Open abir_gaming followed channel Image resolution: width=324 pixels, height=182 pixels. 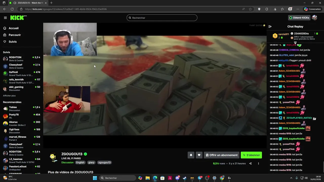coord(22,88)
